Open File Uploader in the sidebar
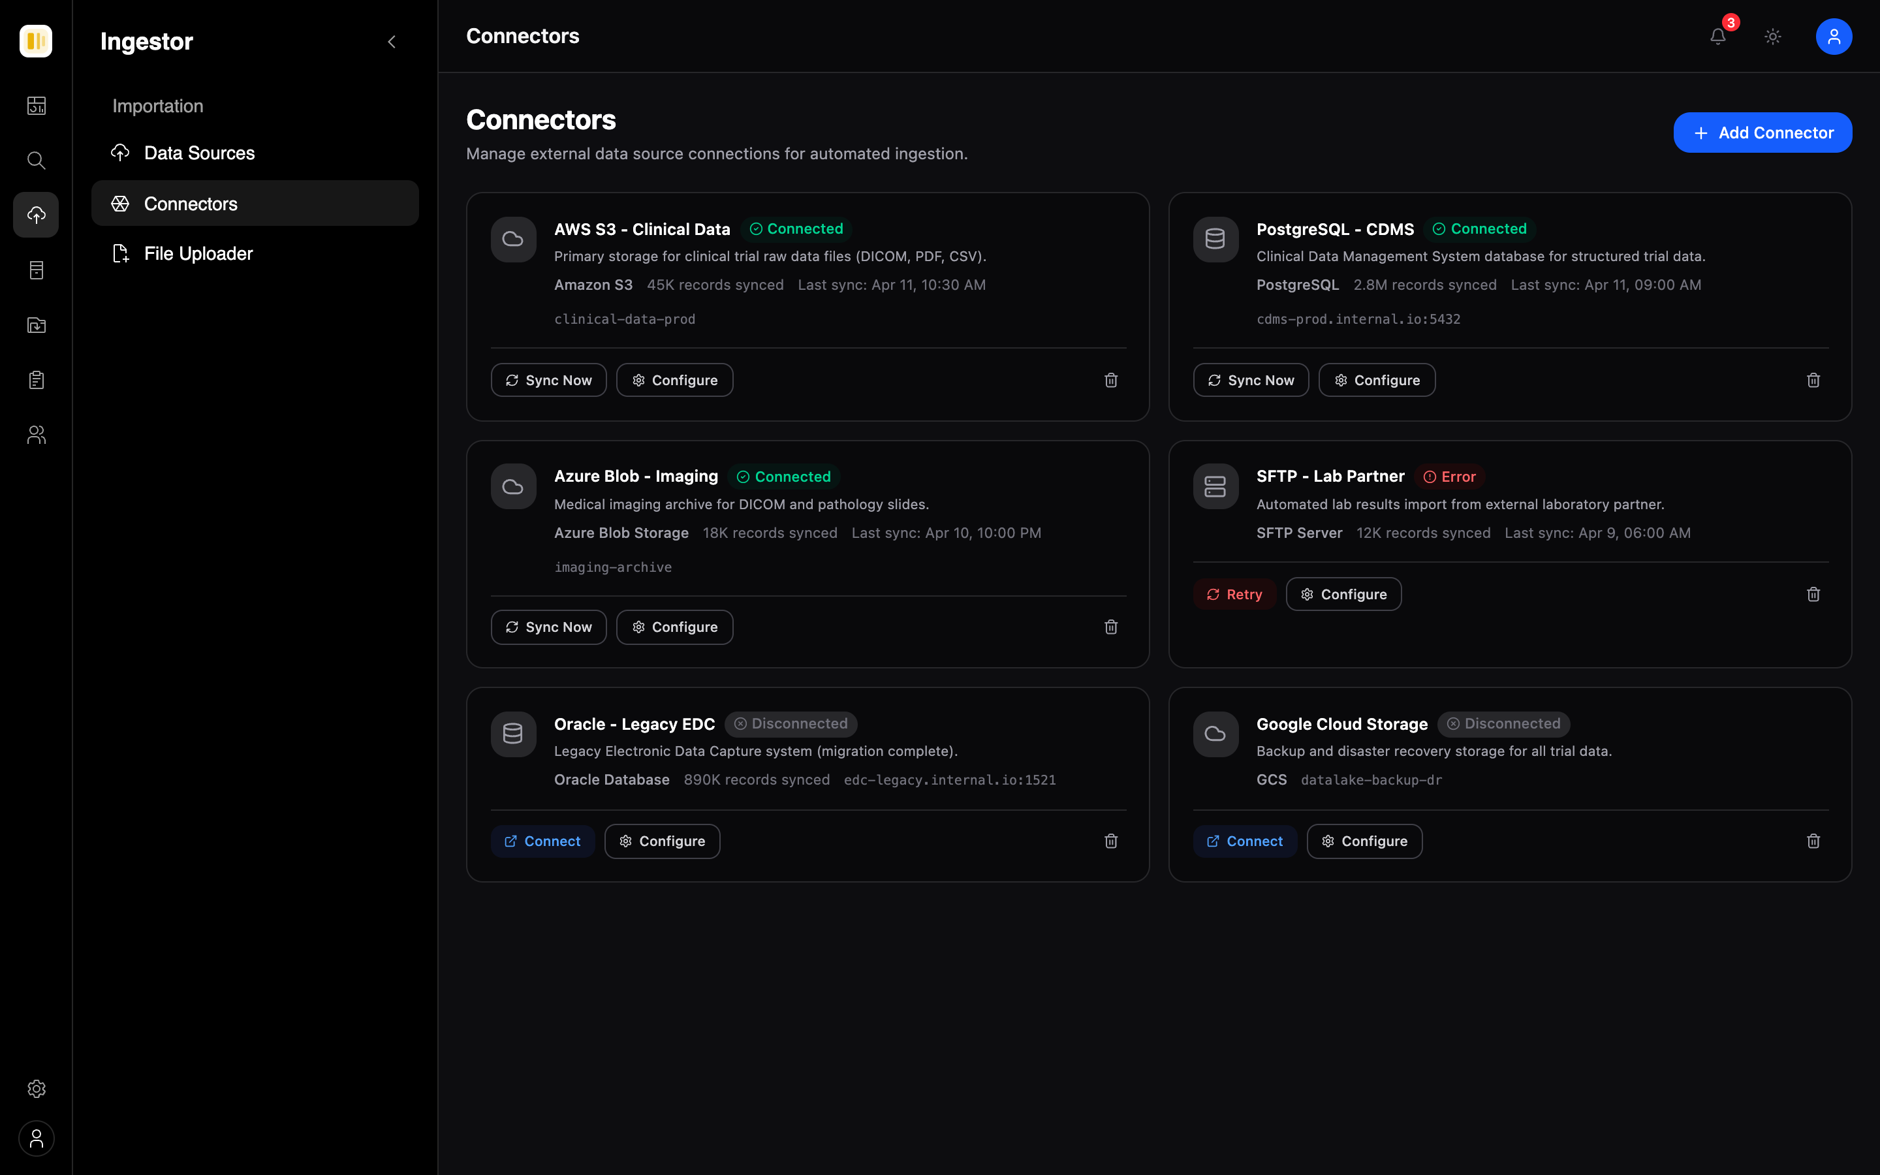 click(x=255, y=253)
